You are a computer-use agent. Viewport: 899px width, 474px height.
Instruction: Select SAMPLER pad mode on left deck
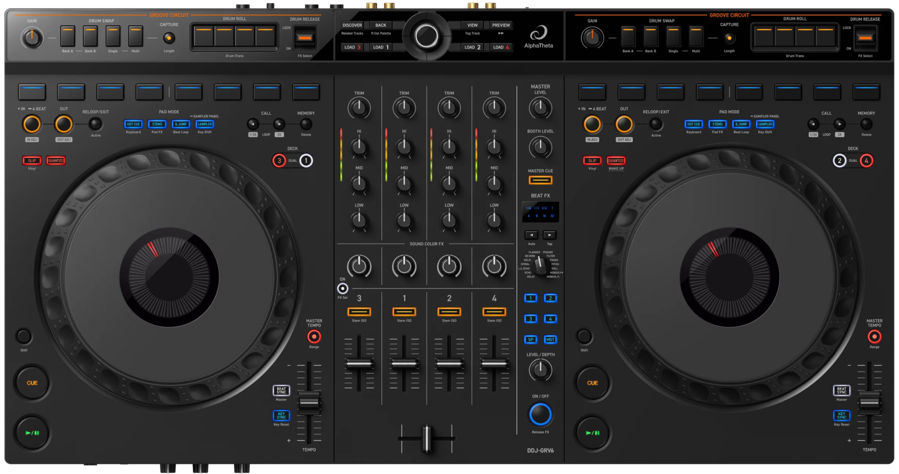[x=205, y=124]
